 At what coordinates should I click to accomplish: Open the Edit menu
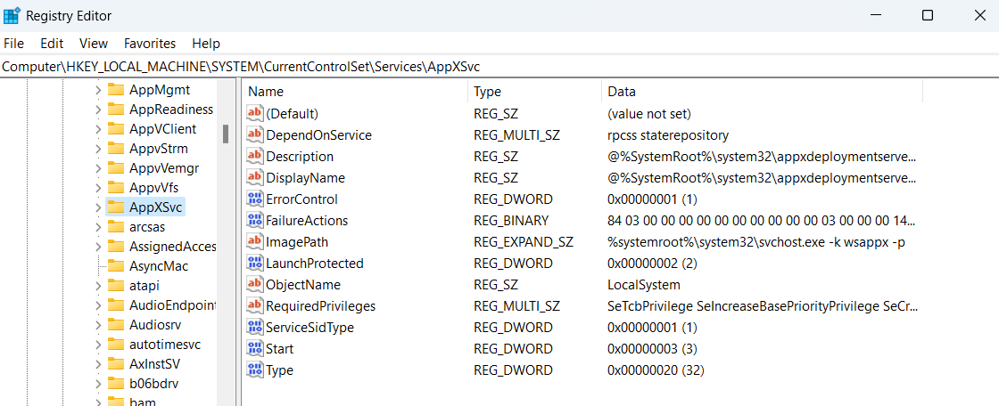pos(52,44)
